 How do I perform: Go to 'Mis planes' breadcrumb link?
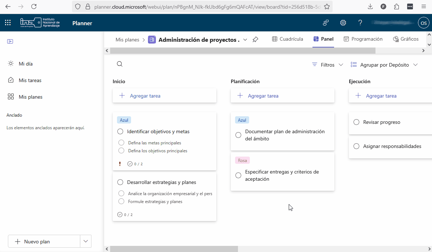click(x=127, y=40)
